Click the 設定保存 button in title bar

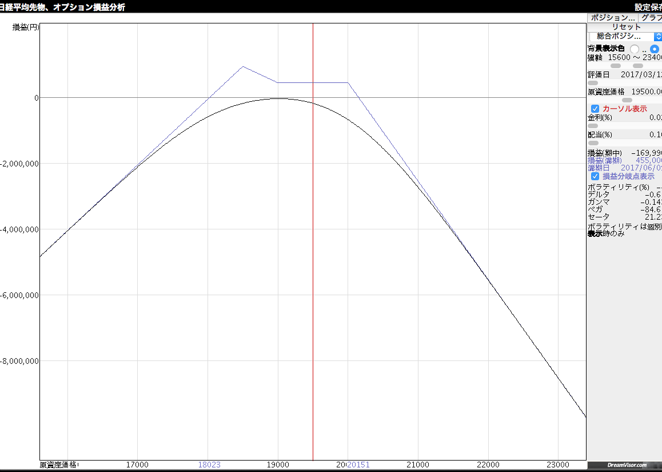tap(648, 7)
